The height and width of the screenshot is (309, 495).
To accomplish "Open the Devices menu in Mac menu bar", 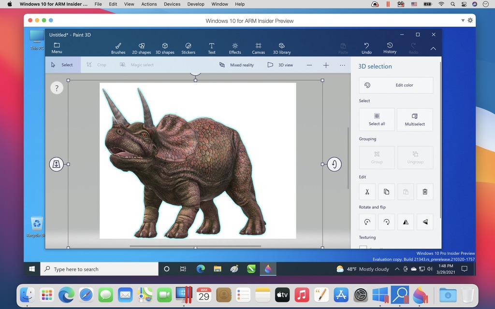I will point(172,4).
